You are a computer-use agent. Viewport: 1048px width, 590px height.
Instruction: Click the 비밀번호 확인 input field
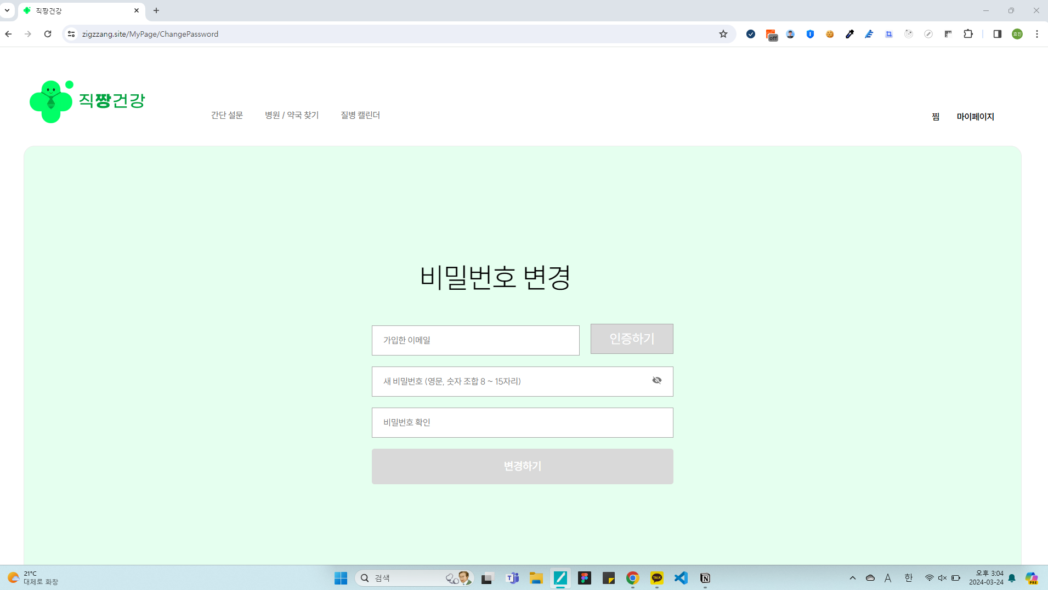(x=522, y=422)
